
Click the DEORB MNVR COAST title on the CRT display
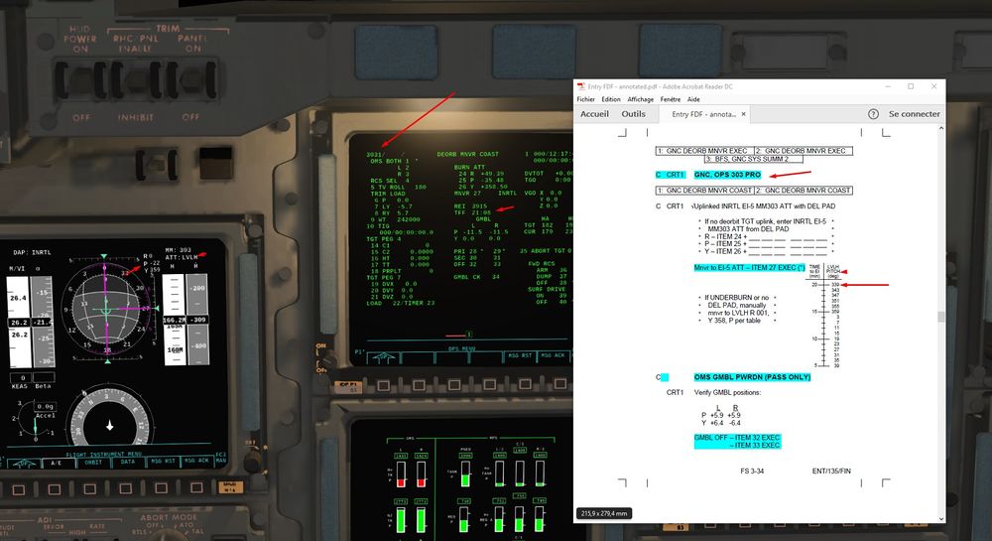click(x=467, y=155)
